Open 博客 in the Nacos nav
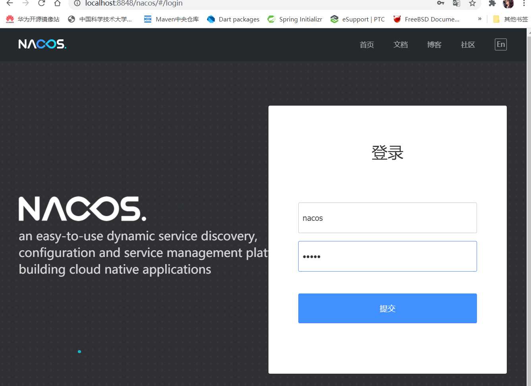Viewport: 531px width, 386px height. coord(434,44)
